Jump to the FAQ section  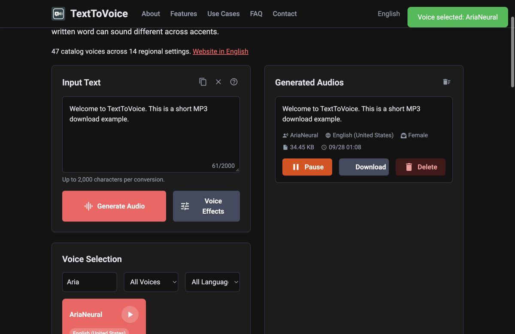click(256, 14)
